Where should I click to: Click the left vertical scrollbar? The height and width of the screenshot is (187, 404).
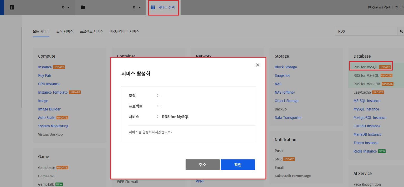pyautogui.click(x=22, y=68)
